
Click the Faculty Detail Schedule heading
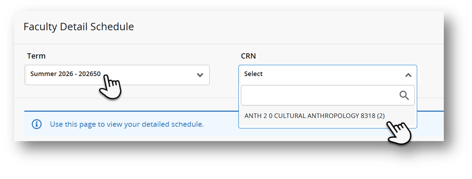(78, 27)
